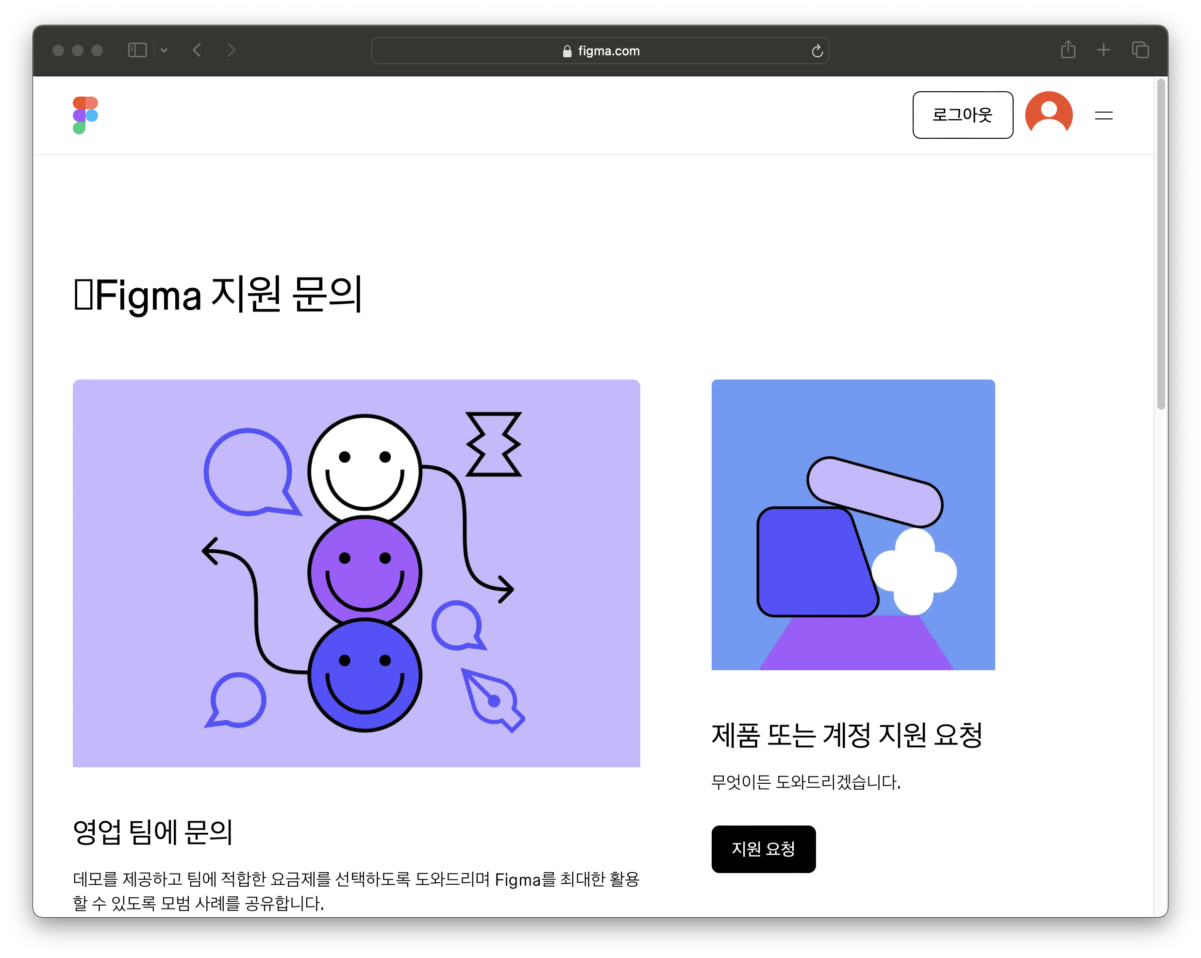
Task: Click the page vertical scrollbar
Action: click(x=1160, y=245)
